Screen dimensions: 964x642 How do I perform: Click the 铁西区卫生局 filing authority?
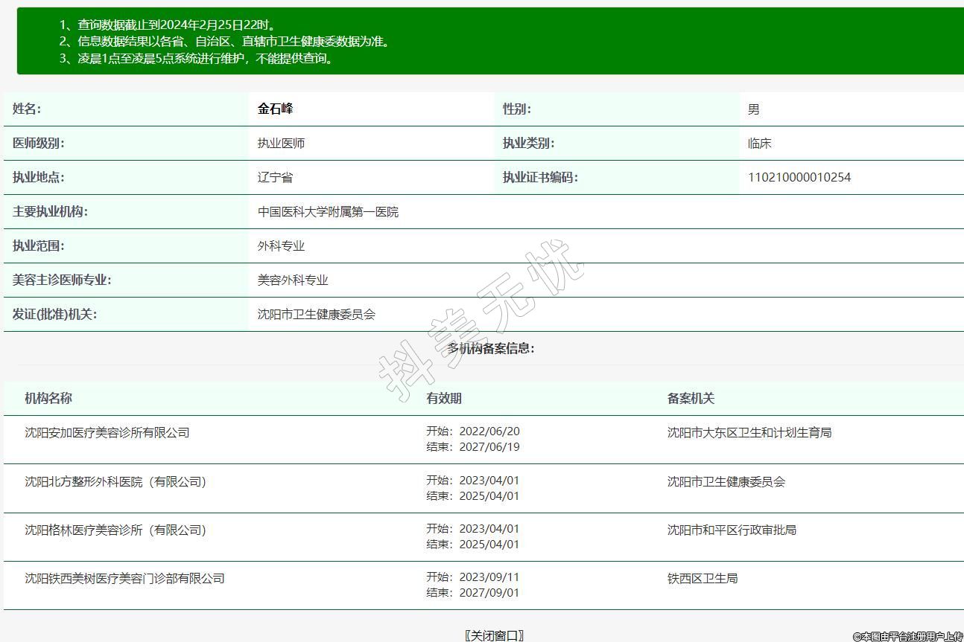click(x=703, y=578)
